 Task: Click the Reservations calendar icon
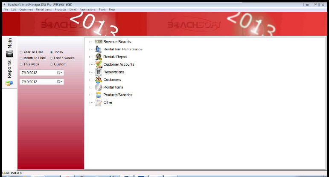99,72
